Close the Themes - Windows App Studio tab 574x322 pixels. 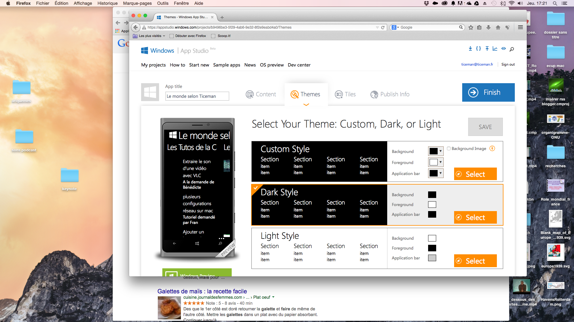(x=212, y=17)
